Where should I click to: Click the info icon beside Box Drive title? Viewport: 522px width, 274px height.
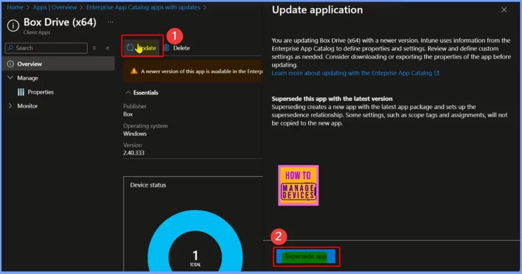(x=13, y=25)
